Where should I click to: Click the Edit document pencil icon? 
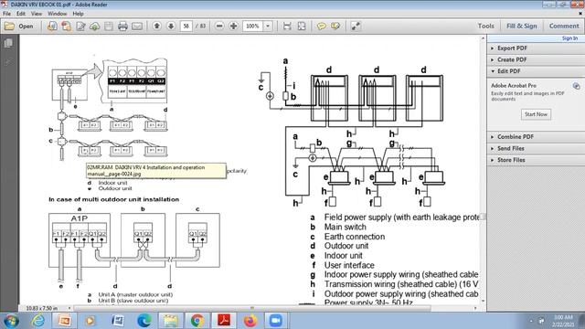[x=80, y=27]
